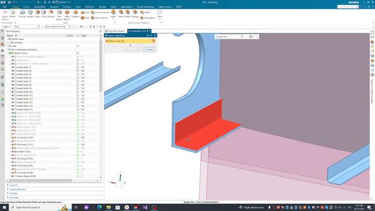Select the Edge Blend tool

point(67,15)
